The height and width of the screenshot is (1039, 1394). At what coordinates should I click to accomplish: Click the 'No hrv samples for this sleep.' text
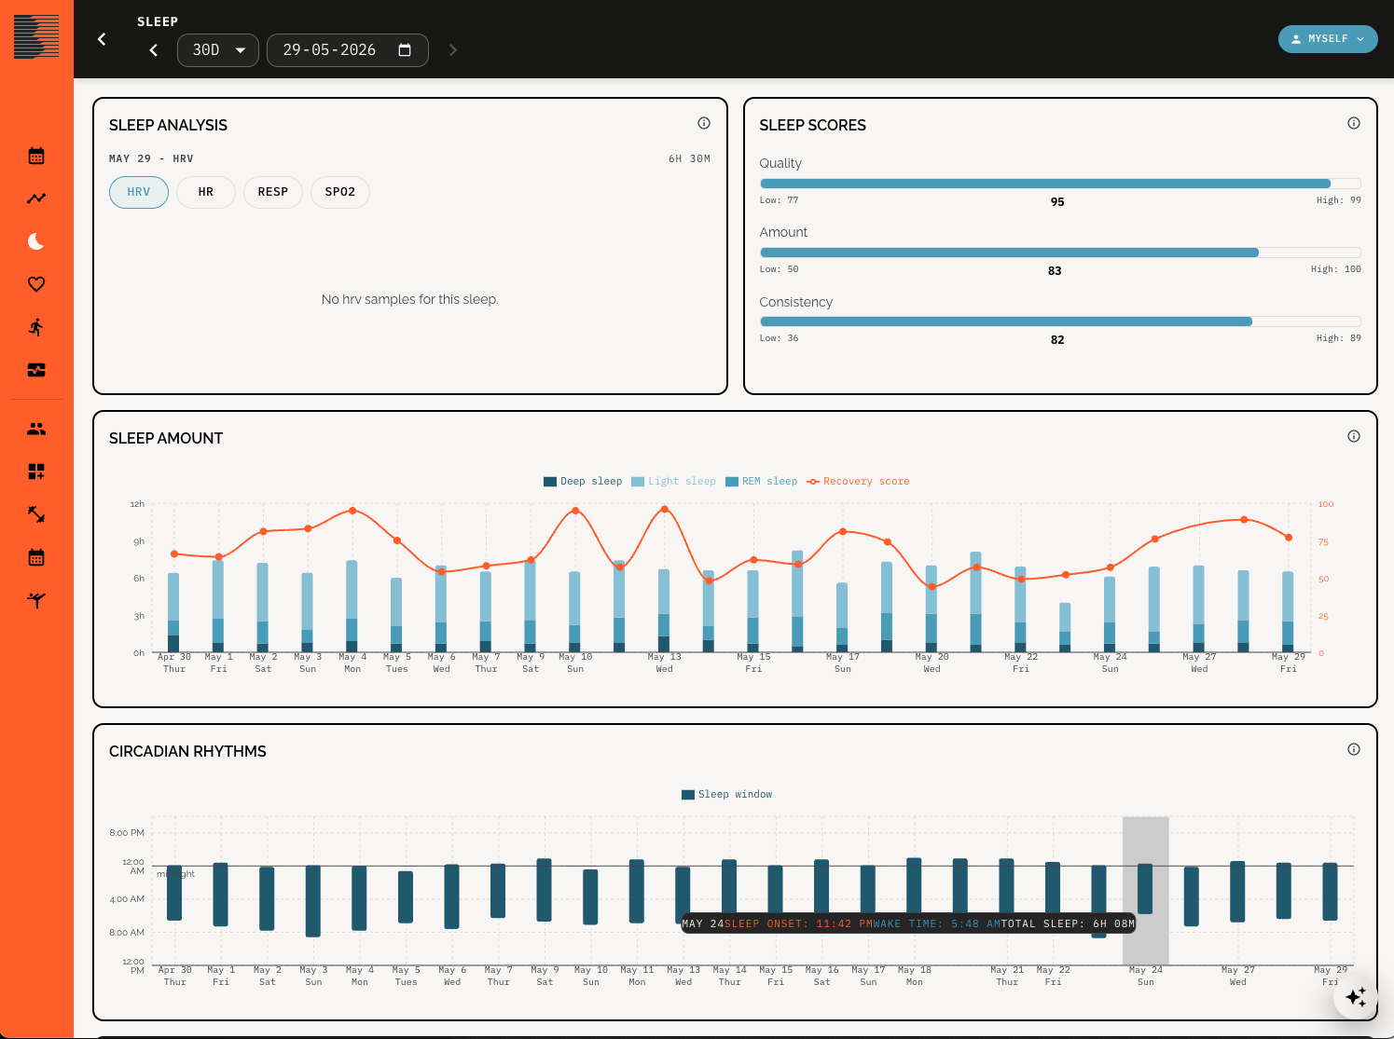click(410, 299)
